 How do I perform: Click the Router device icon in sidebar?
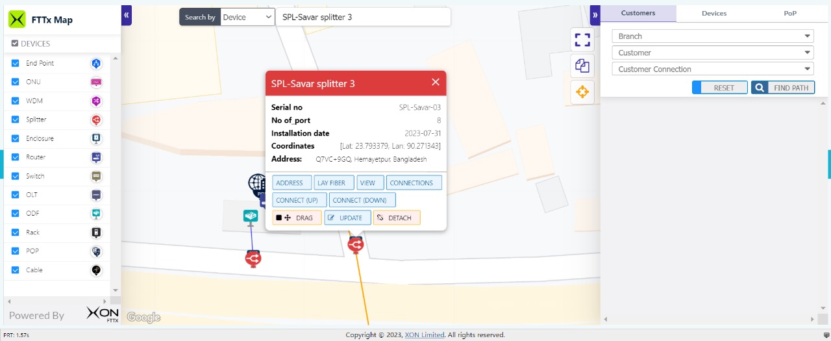96,157
